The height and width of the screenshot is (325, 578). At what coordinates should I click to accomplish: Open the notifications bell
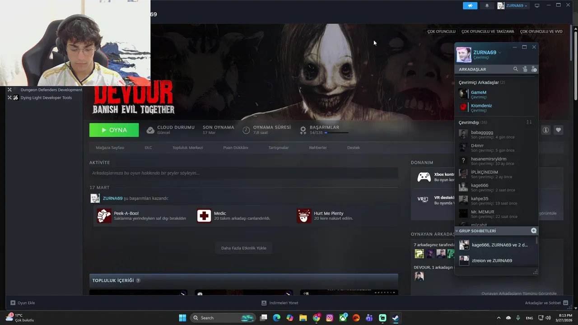point(487,5)
